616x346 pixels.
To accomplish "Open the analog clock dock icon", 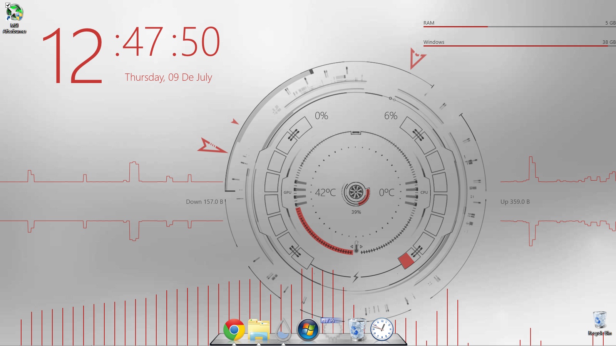I will [x=382, y=329].
